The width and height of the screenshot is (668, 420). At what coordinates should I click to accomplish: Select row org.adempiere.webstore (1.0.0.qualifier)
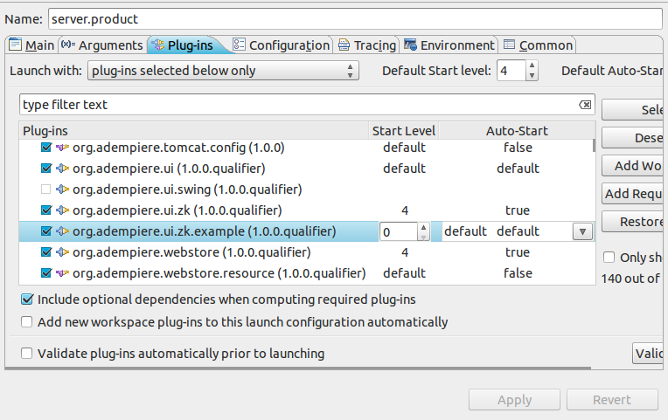pos(305,252)
